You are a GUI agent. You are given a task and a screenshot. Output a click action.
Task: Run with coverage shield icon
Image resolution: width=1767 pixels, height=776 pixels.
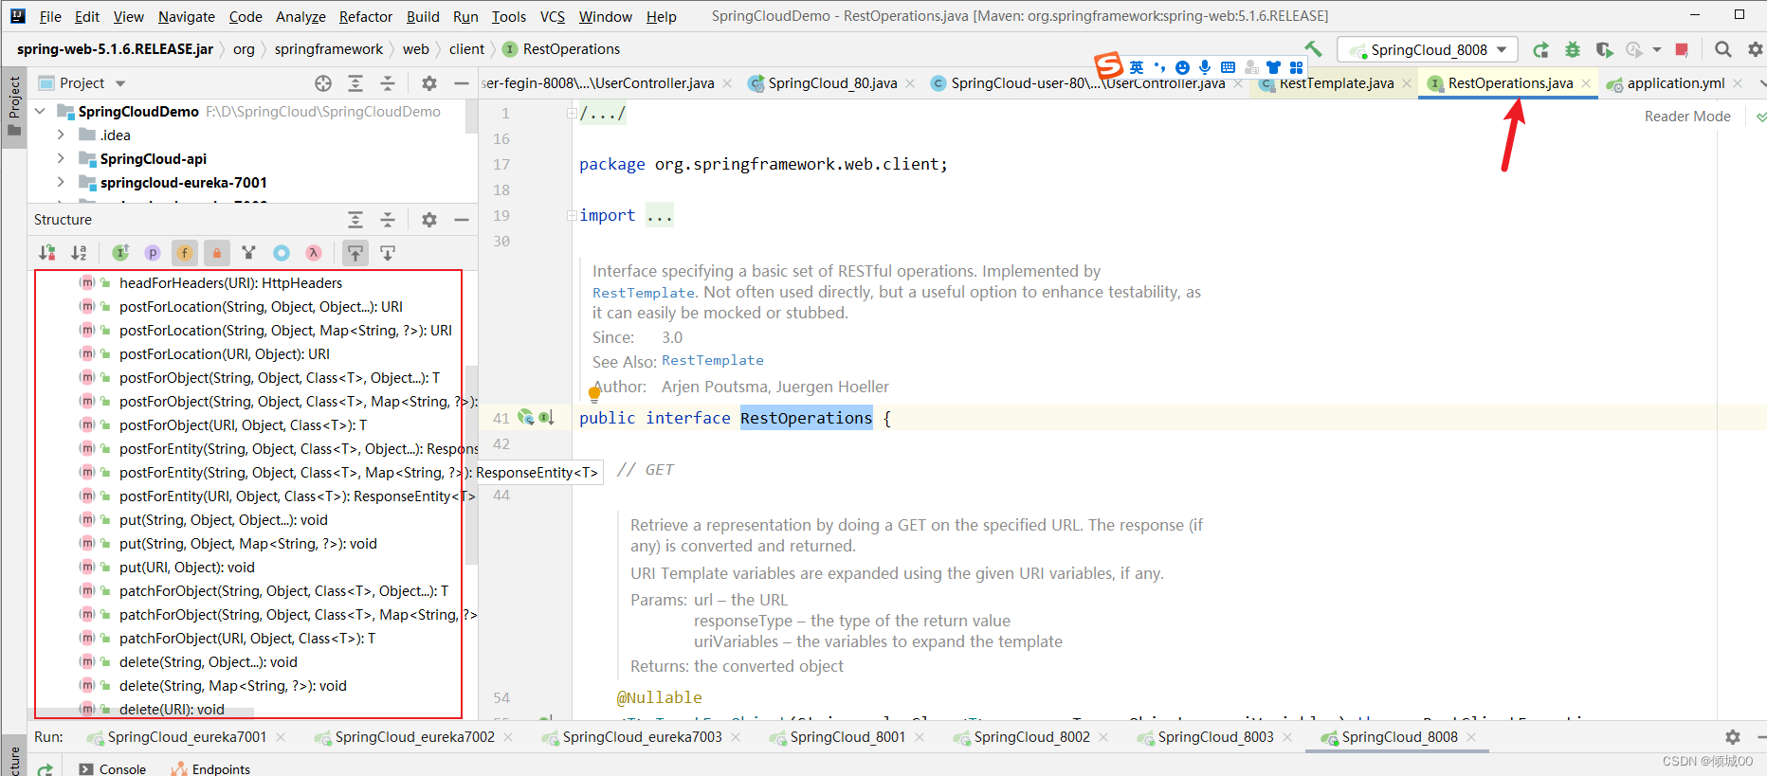[x=1604, y=49]
